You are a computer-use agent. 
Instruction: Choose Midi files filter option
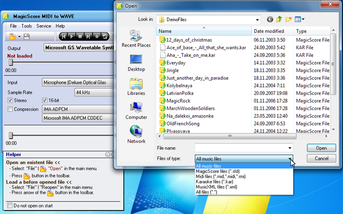(x=244, y=176)
